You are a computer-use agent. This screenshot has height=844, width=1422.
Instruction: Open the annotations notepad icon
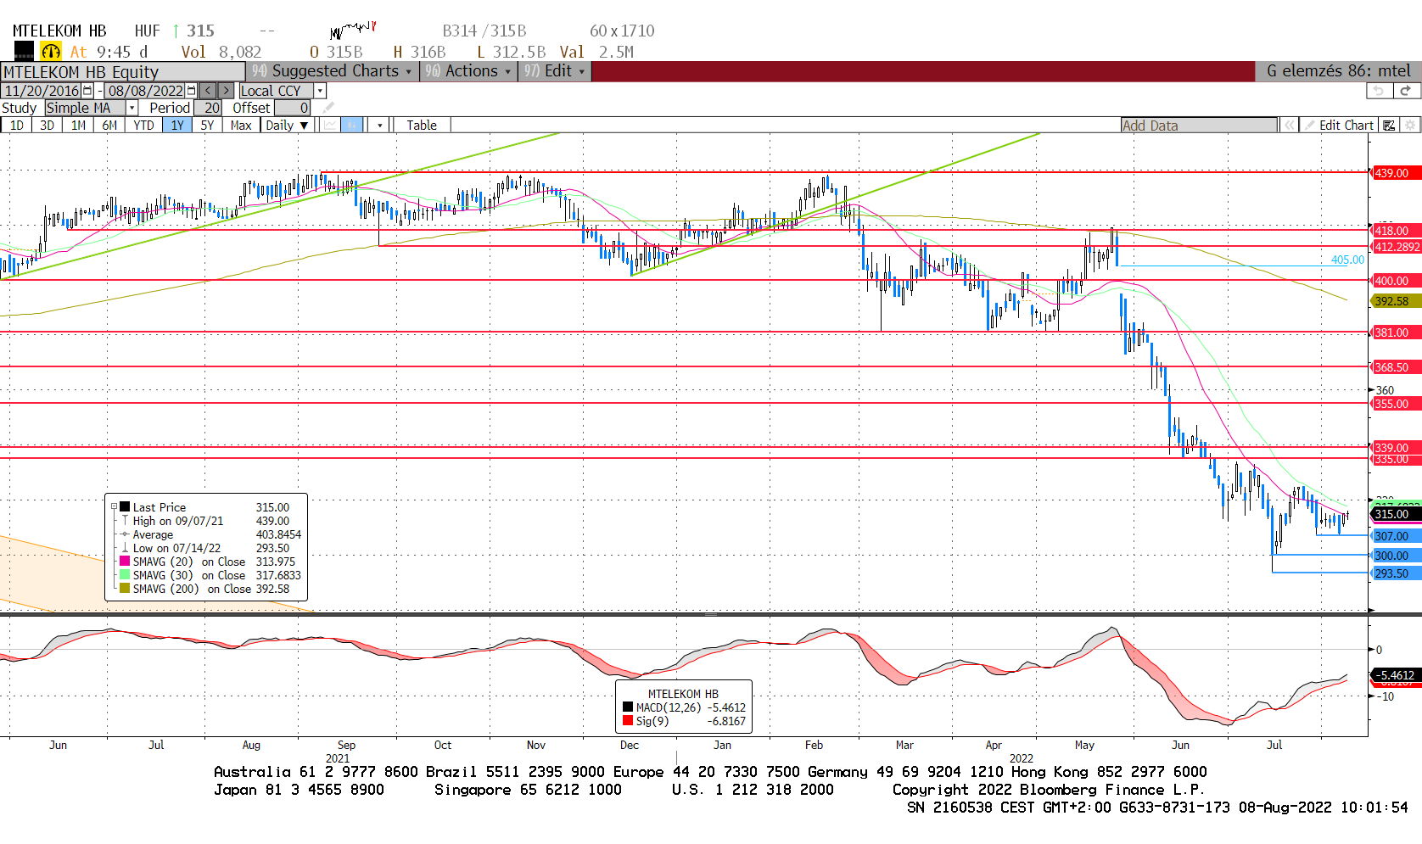(1389, 126)
